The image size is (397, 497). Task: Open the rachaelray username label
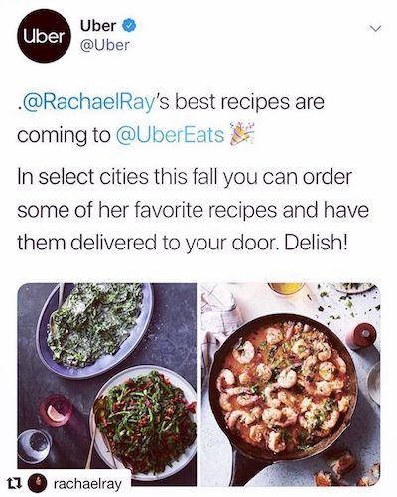[87, 484]
